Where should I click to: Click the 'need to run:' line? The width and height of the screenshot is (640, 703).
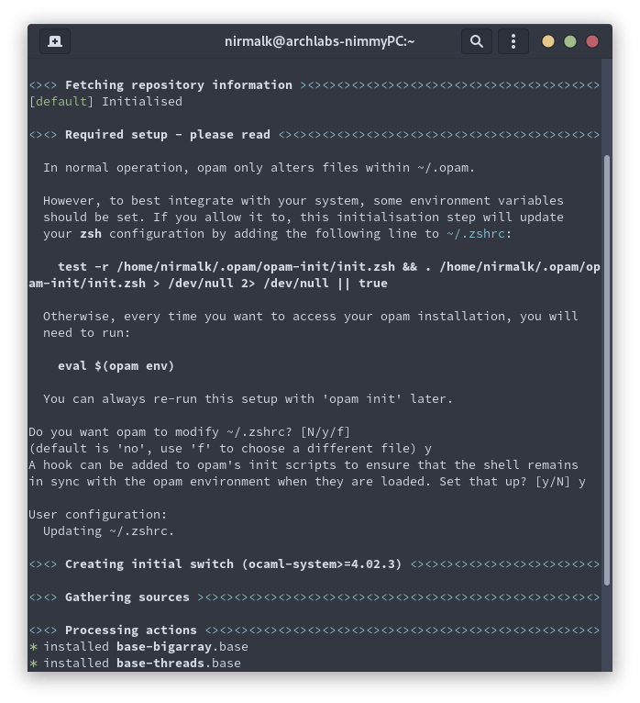(x=86, y=333)
